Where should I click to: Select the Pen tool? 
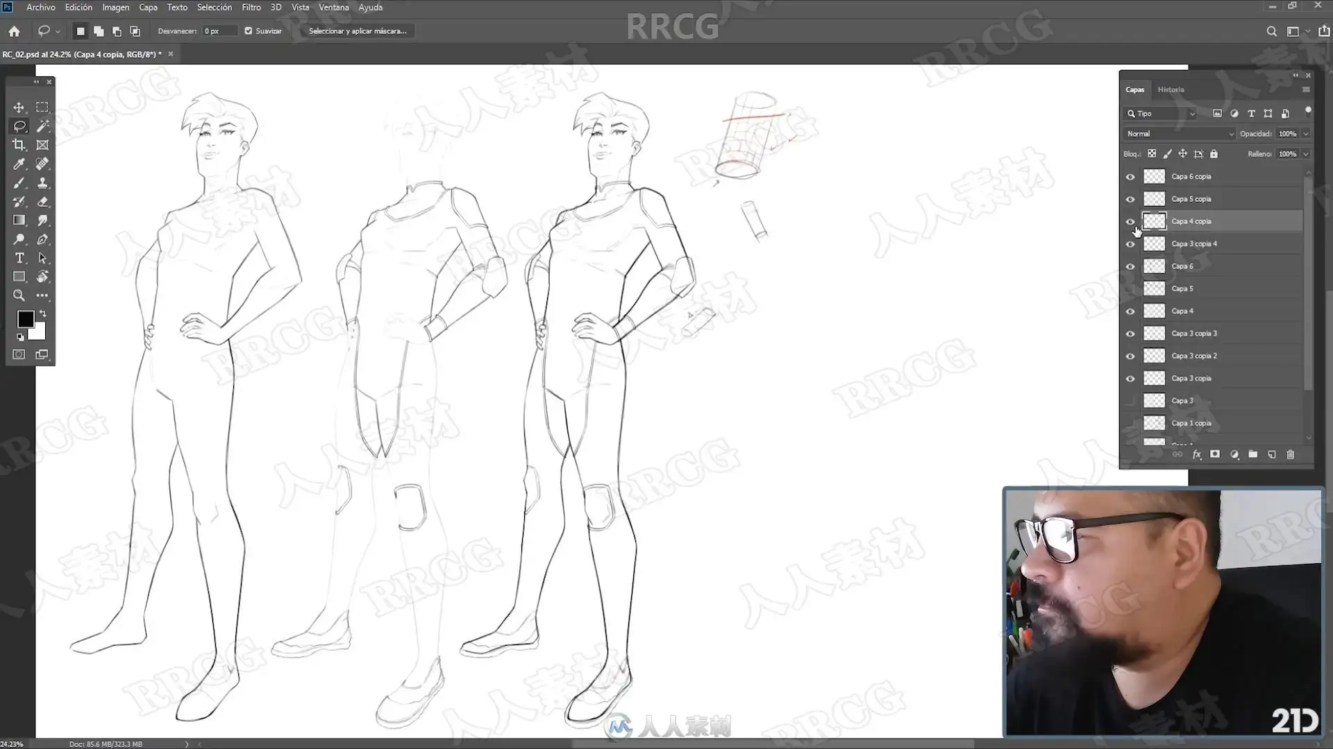pyautogui.click(x=42, y=239)
